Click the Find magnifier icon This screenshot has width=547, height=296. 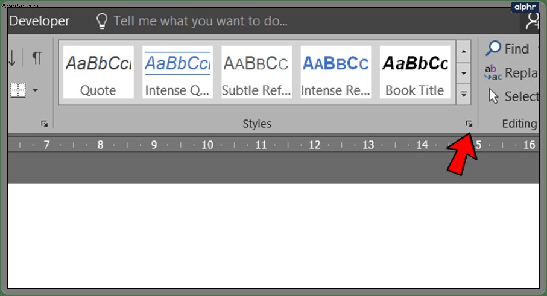click(x=493, y=48)
